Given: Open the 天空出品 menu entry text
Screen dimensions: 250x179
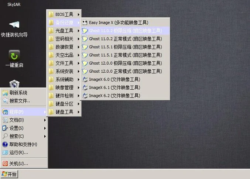Looking at the screenshot, I should 64,55.
